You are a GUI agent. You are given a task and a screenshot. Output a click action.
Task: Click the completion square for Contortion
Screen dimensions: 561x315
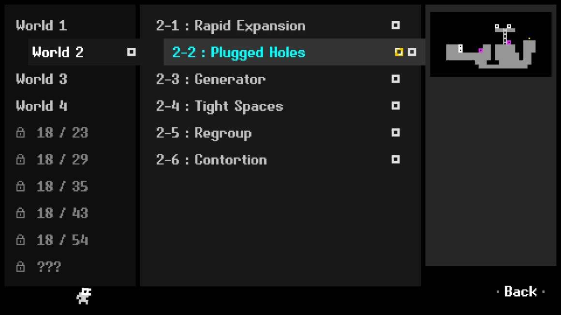(x=395, y=160)
